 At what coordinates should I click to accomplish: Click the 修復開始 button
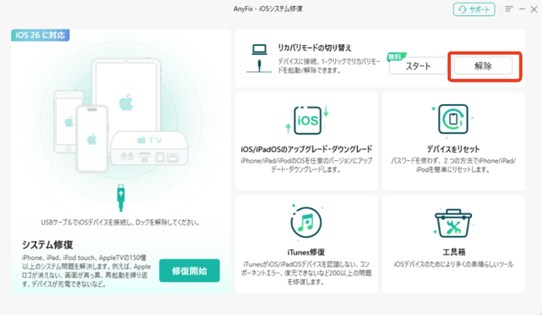tap(189, 271)
